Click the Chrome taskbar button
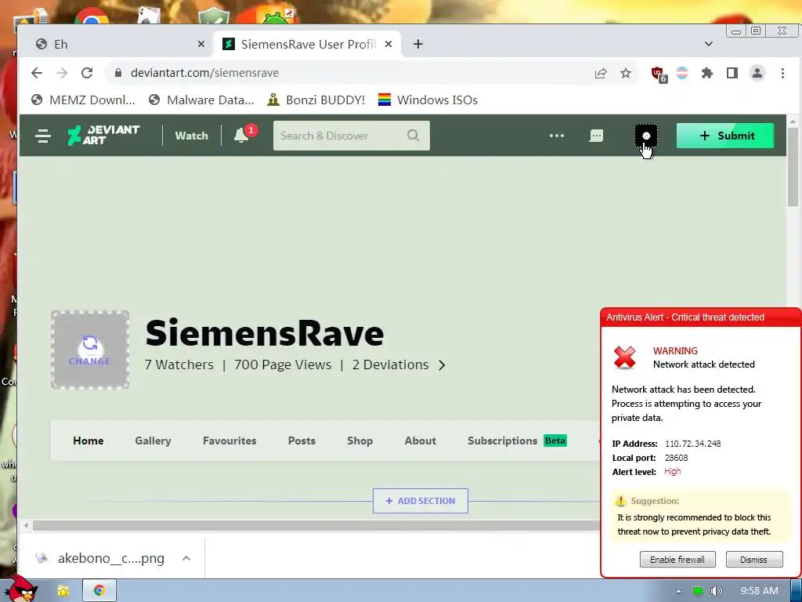Image resolution: width=802 pixels, height=602 pixels. tap(99, 591)
